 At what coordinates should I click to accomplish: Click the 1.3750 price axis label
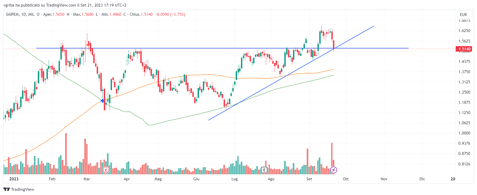pos(464,72)
